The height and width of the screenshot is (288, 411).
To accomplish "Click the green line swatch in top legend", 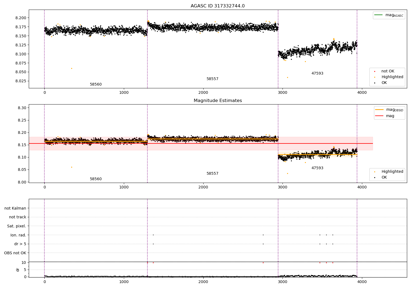I will pos(379,15).
